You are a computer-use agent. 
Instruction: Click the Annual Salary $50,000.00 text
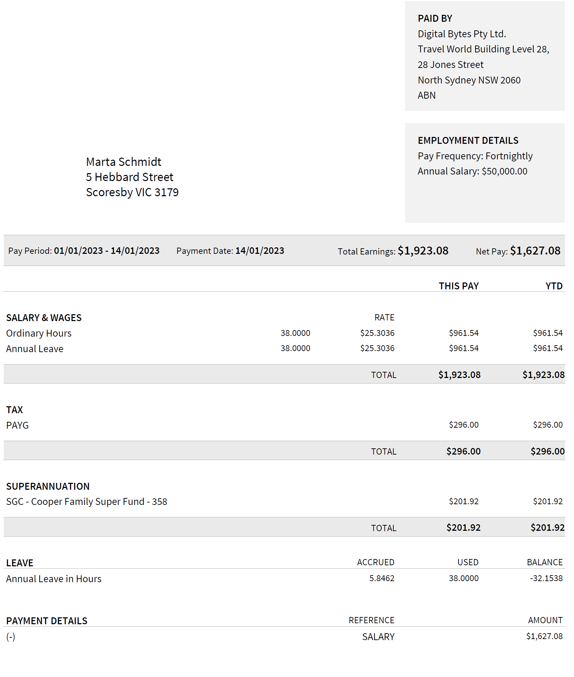pyautogui.click(x=472, y=171)
